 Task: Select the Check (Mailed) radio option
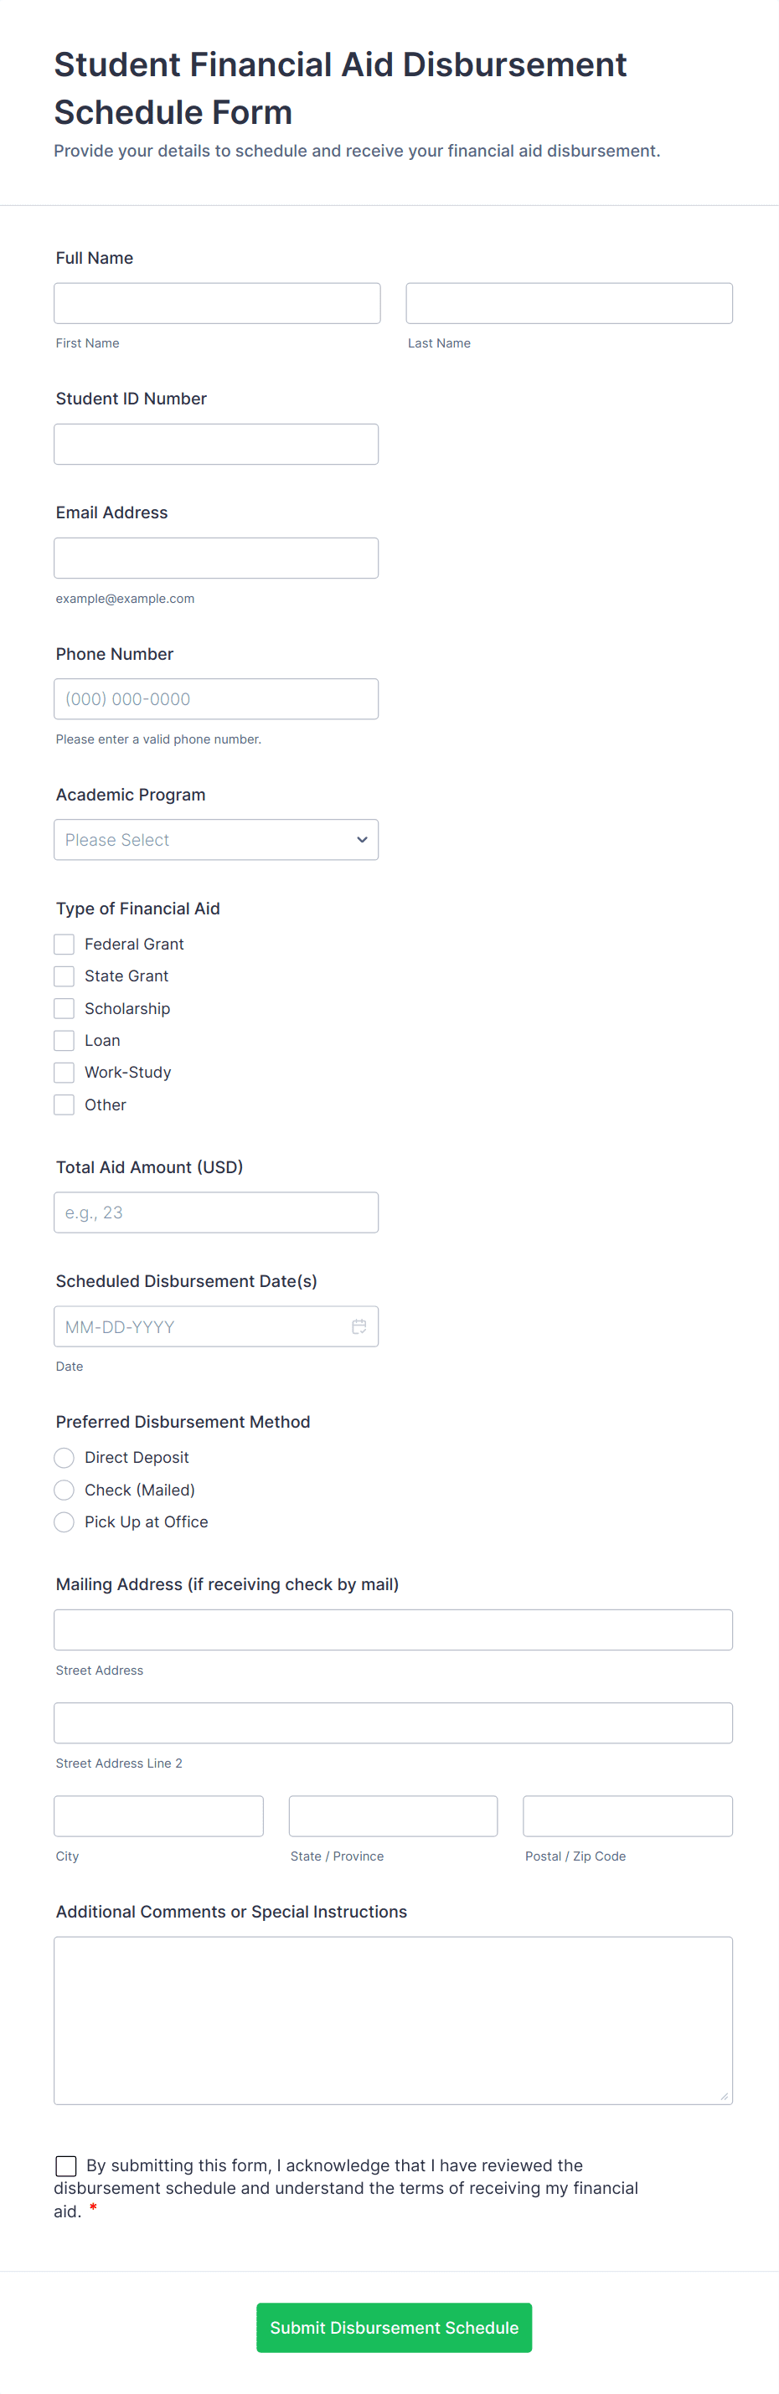[x=64, y=1490]
